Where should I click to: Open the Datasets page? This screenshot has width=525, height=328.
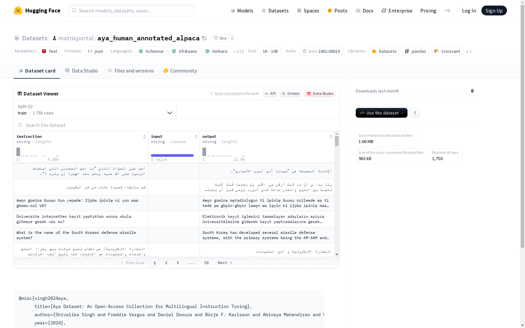(x=275, y=10)
